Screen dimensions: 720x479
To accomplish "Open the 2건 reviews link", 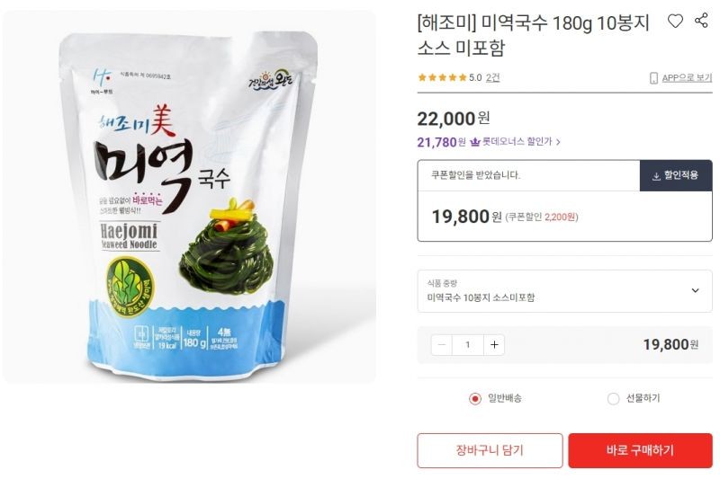I will click(492, 77).
